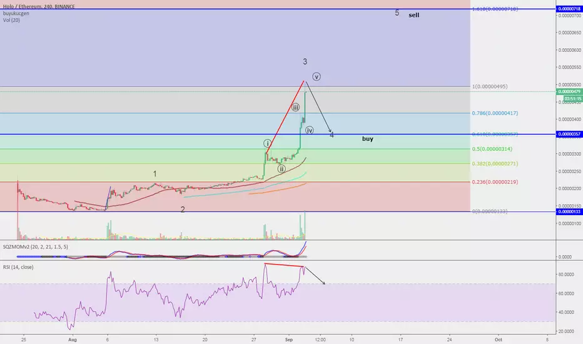
Task: Click the 60.0000 RSI scale value
Action: [566, 293]
